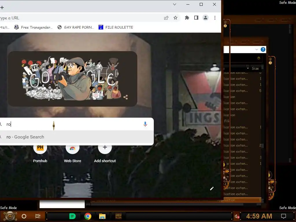Toggle Chrome's side panel

coord(196,18)
